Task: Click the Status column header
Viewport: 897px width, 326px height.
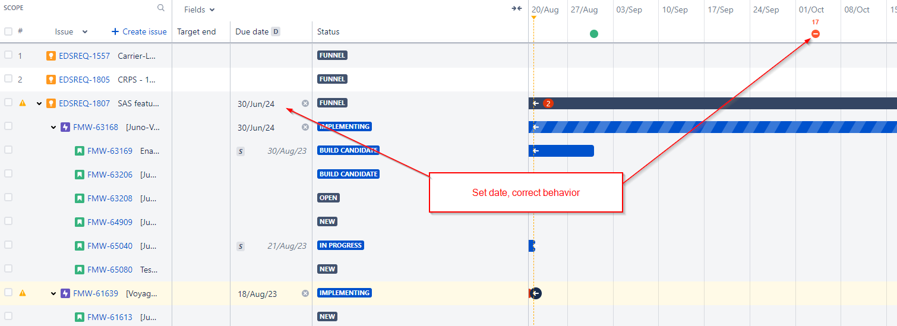Action: click(329, 31)
